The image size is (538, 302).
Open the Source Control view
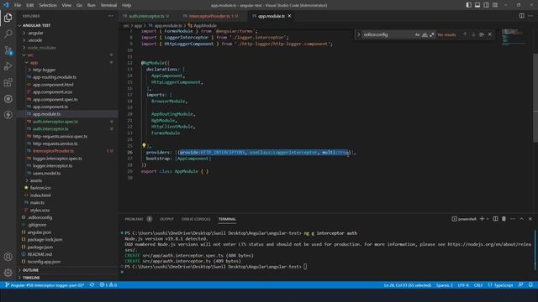point(8,50)
